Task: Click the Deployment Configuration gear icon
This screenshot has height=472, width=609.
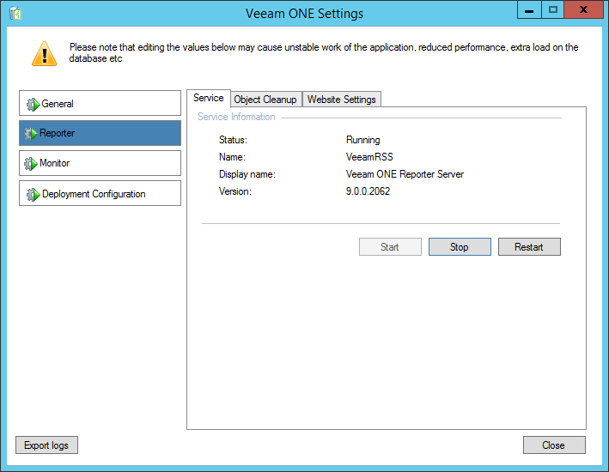Action: click(33, 194)
